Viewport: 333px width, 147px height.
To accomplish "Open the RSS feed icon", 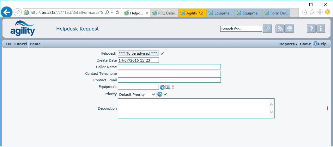I will (x=280, y=29).
